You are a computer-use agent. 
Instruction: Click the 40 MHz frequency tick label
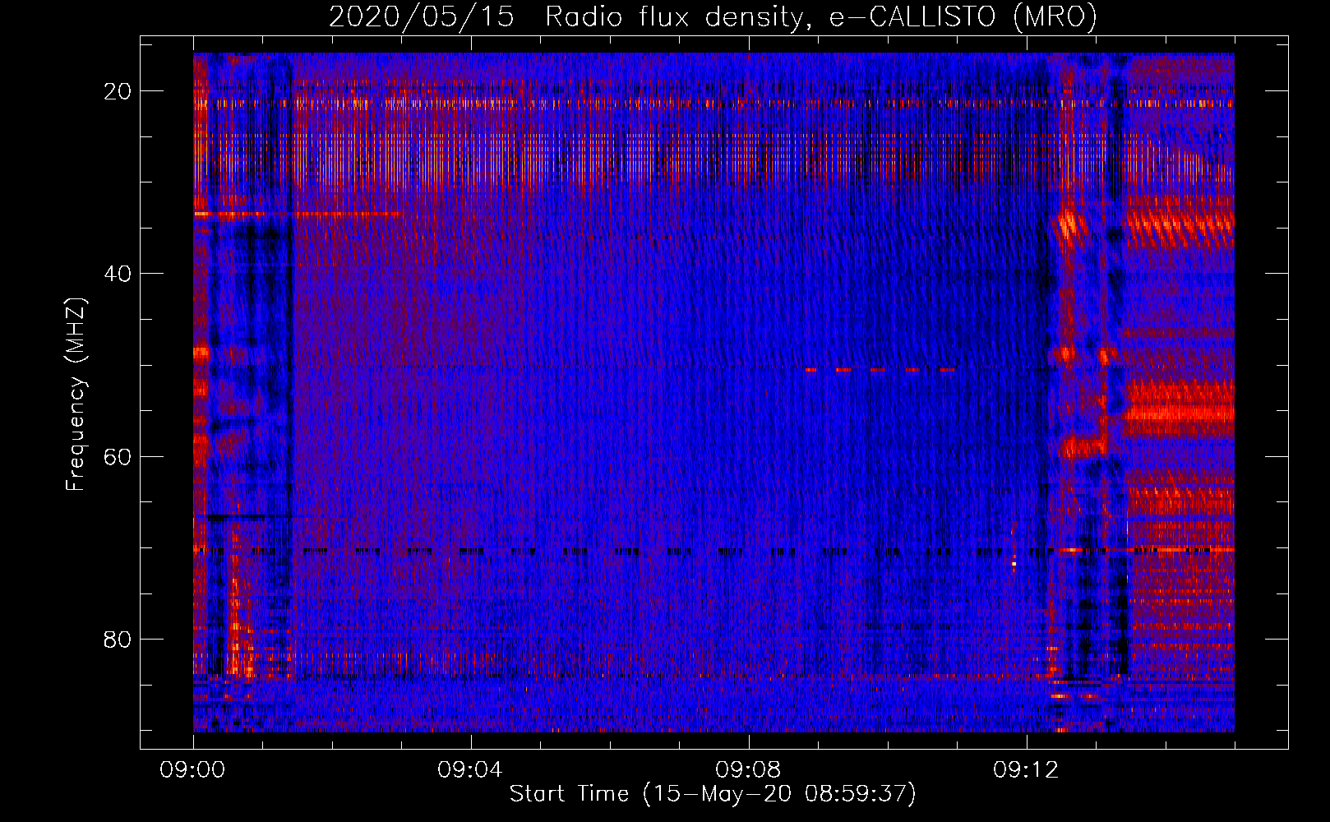tap(118, 274)
